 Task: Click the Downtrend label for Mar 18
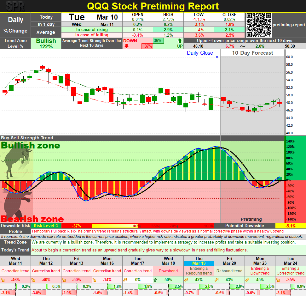pyautogui.click(x=168, y=271)
